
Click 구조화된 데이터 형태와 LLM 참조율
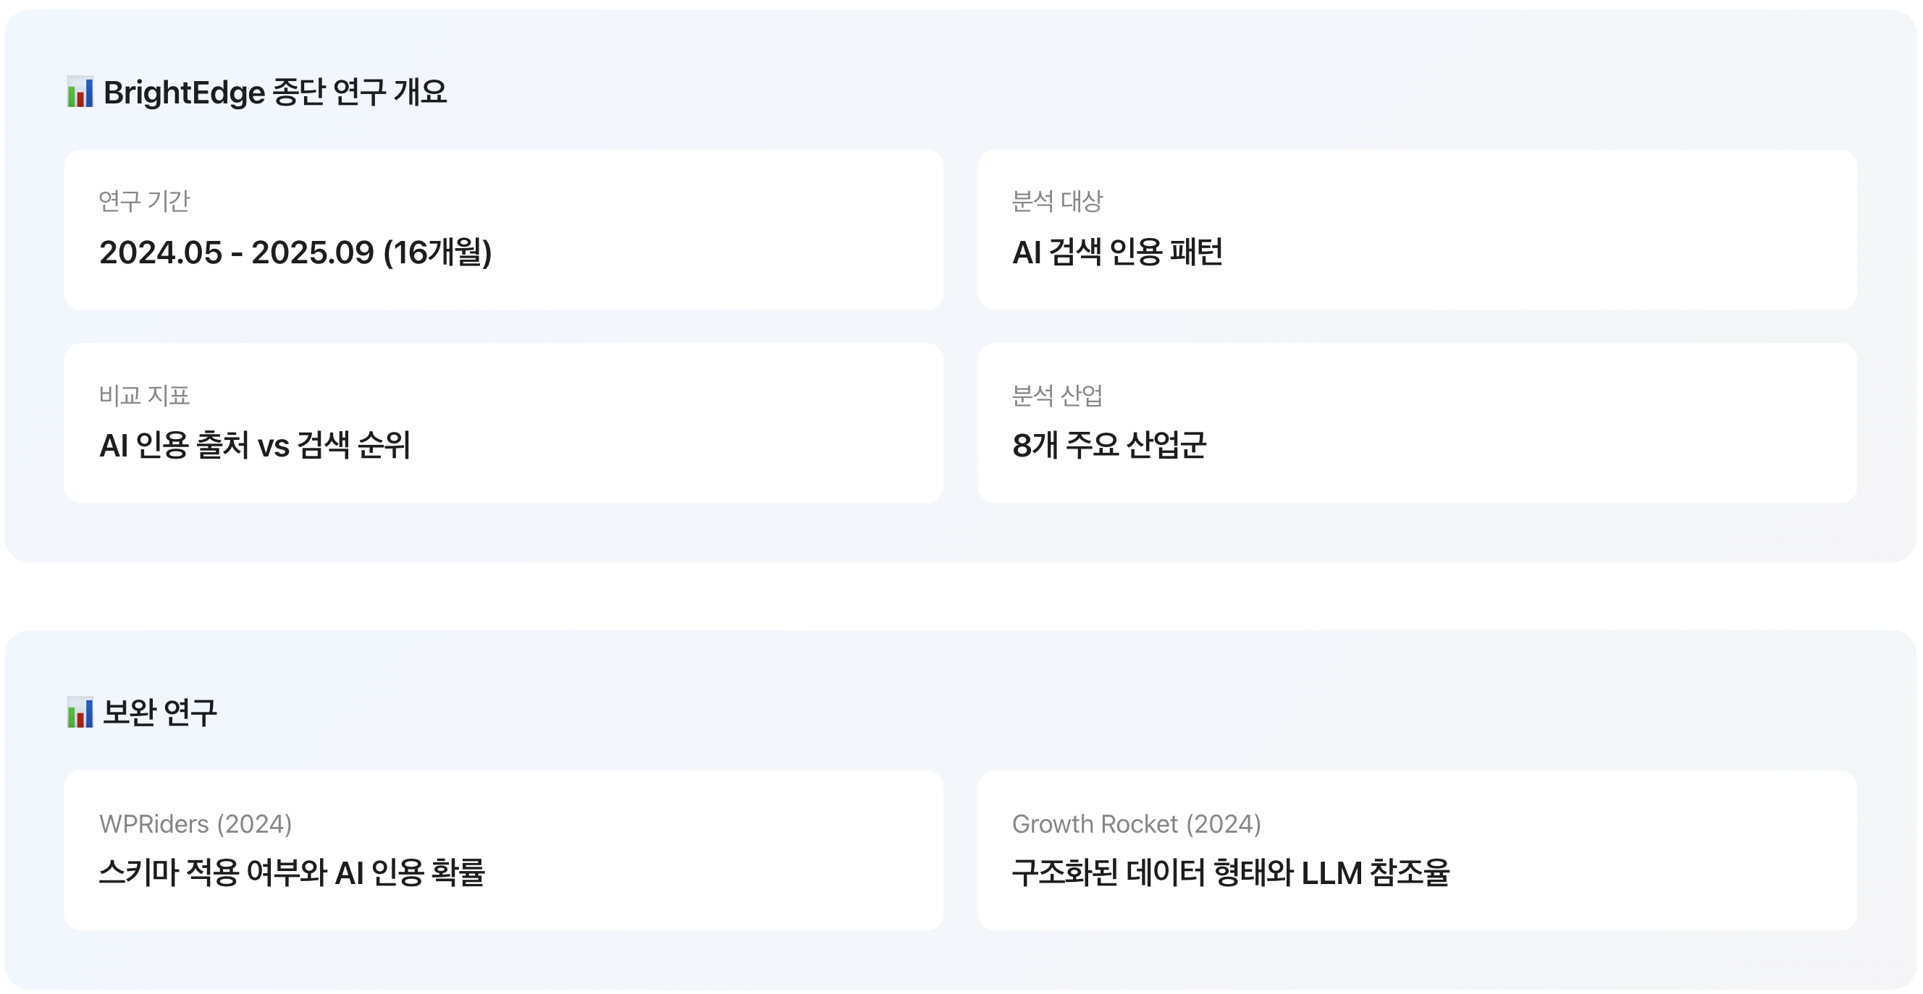pyautogui.click(x=1230, y=872)
